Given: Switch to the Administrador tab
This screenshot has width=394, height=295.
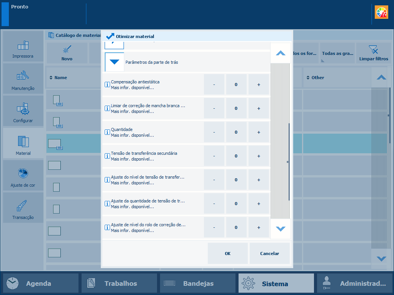Looking at the screenshot, I should 354,283.
